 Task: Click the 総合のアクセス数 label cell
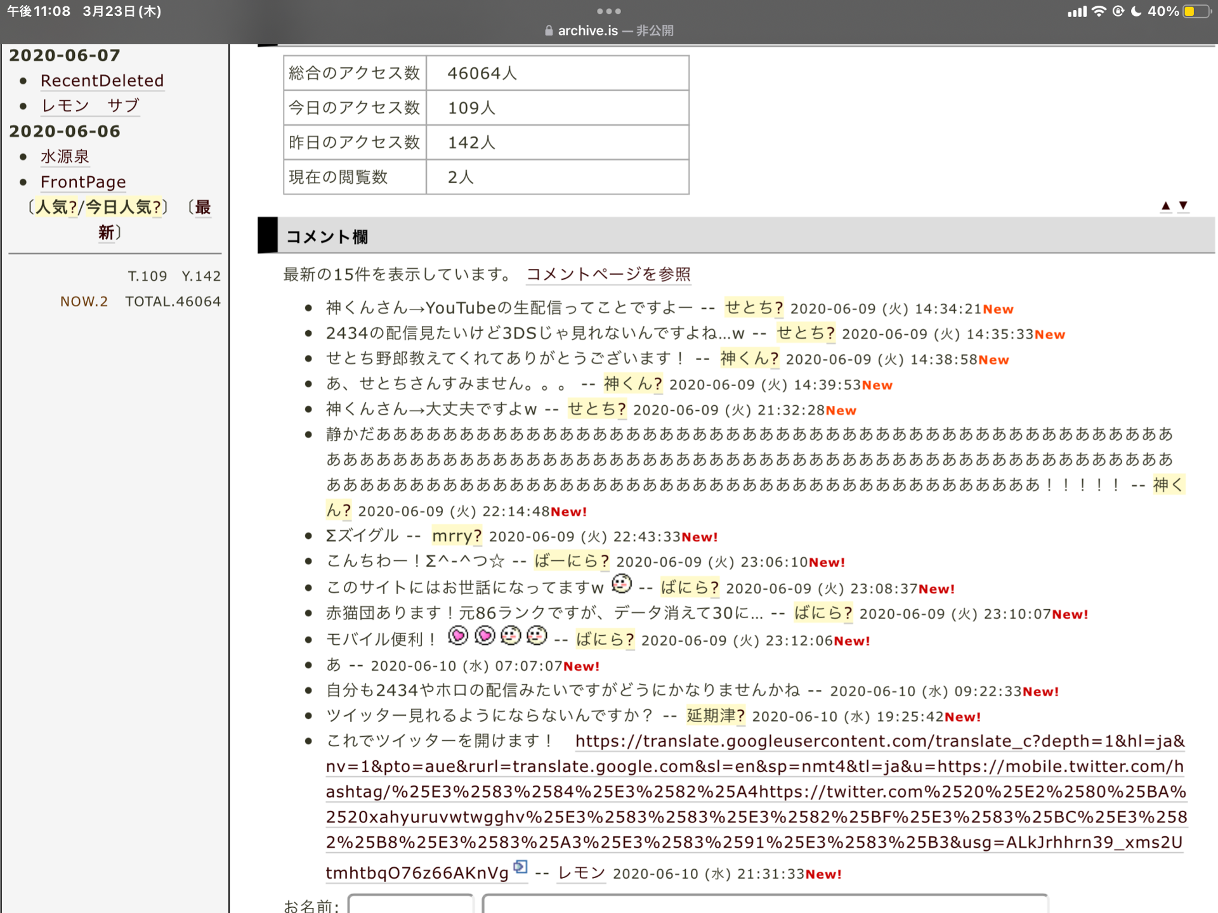[355, 73]
